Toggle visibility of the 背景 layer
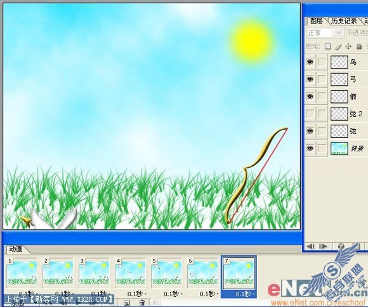Image resolution: width=368 pixels, height=307 pixels. click(x=310, y=148)
